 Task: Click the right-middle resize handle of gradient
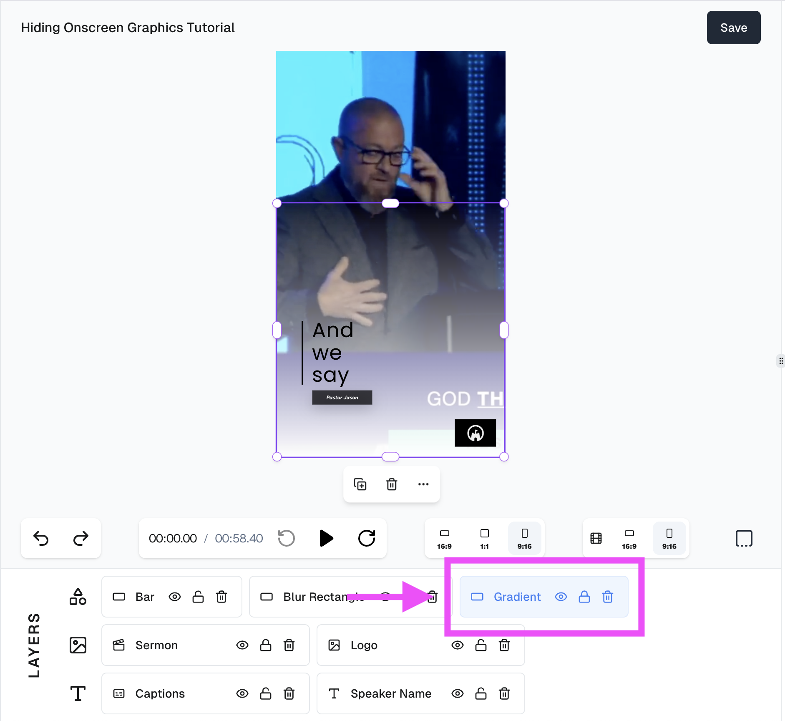(504, 330)
